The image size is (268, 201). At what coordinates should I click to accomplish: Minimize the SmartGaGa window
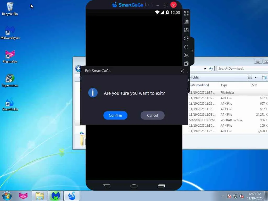[x=158, y=5]
